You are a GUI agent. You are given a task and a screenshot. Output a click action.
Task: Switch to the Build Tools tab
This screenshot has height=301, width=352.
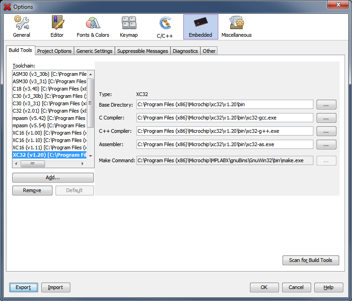[x=20, y=50]
